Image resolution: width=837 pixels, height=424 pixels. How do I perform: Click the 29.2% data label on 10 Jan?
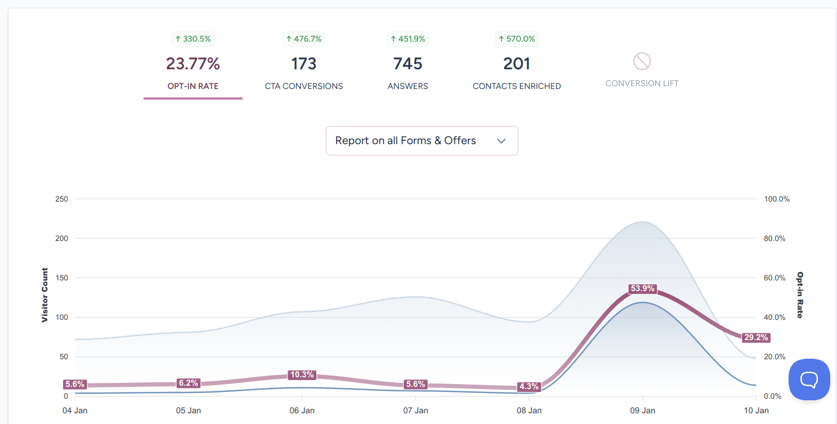click(x=755, y=338)
